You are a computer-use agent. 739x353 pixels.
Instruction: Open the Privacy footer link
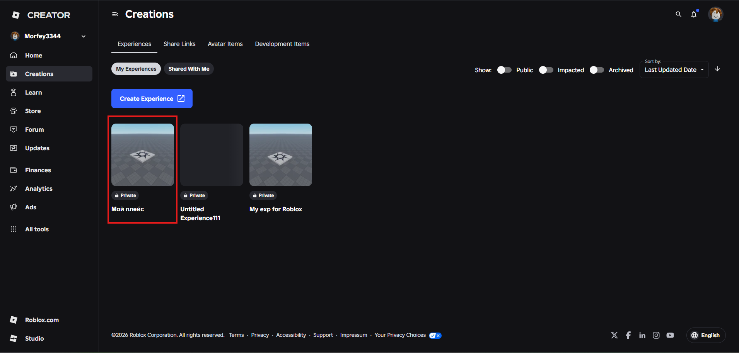[x=260, y=335]
